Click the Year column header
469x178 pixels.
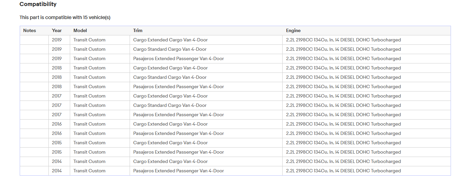(x=57, y=30)
